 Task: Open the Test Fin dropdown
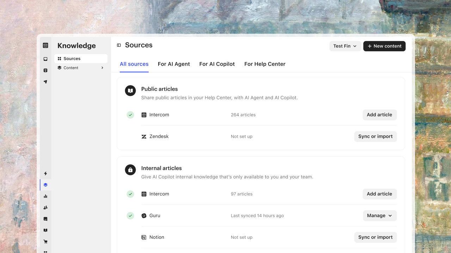(345, 46)
